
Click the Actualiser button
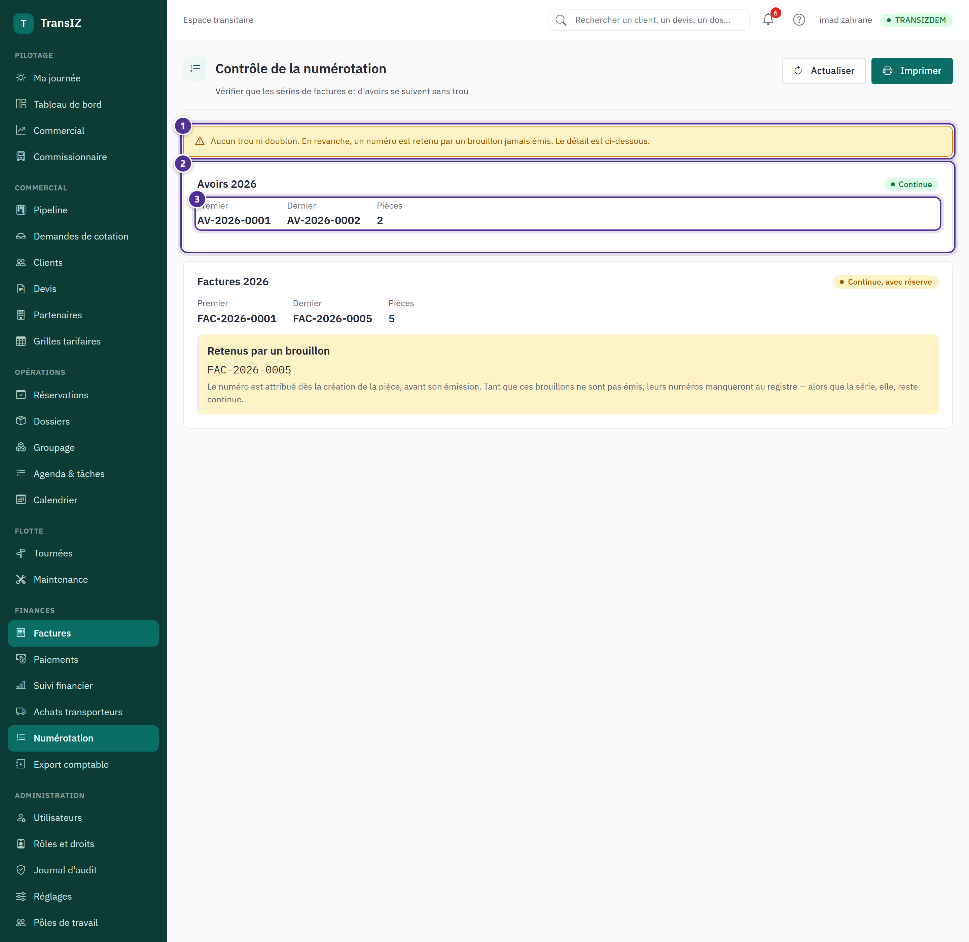pos(824,71)
